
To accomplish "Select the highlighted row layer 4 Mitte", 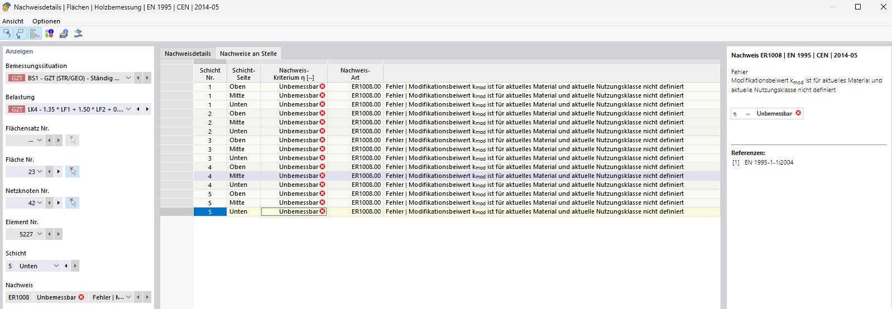I will 237,176.
